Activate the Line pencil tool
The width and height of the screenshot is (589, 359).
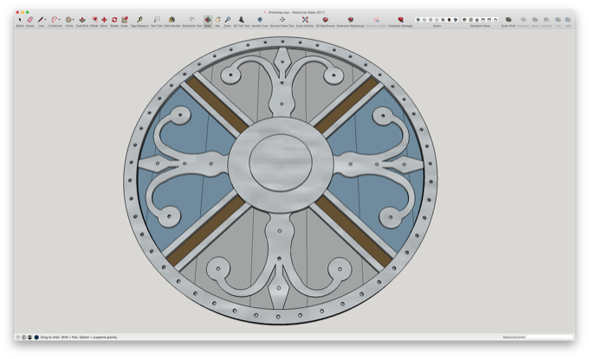tap(41, 20)
